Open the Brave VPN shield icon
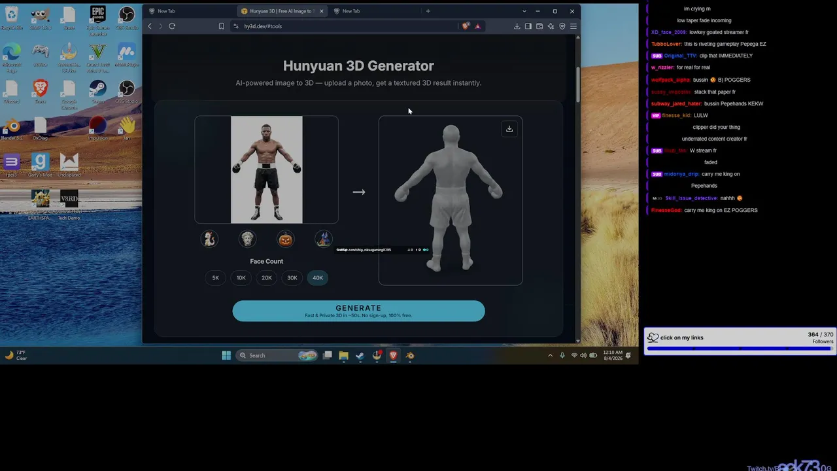This screenshot has width=837, height=471. pos(562,26)
